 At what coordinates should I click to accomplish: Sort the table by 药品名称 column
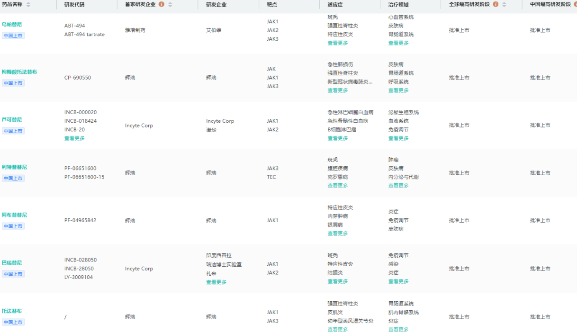[28, 4]
